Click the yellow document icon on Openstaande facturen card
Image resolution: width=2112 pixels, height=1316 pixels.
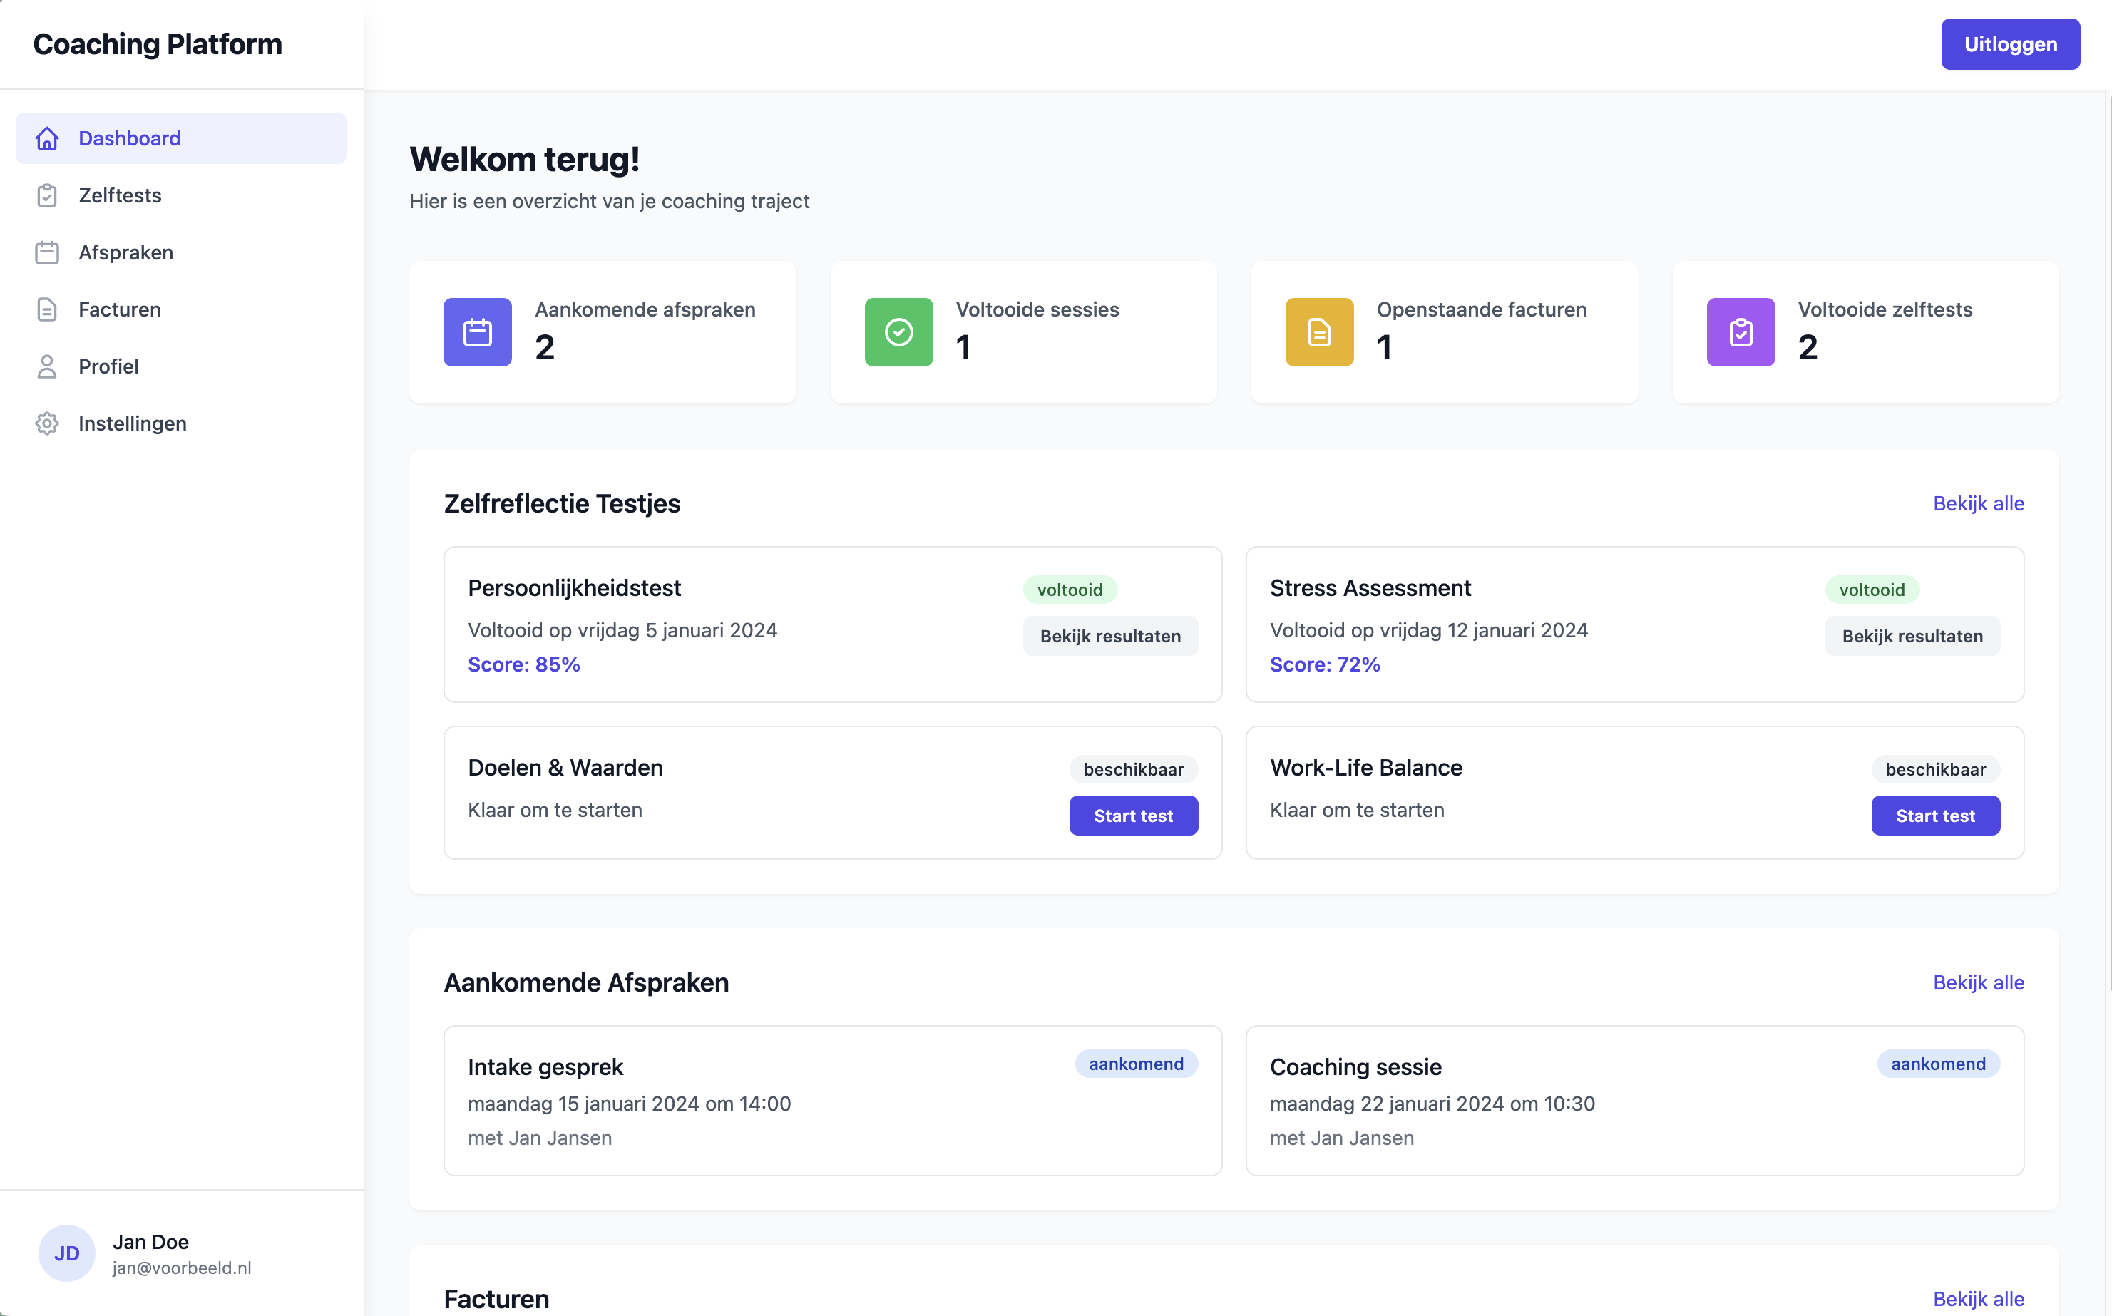click(x=1320, y=331)
